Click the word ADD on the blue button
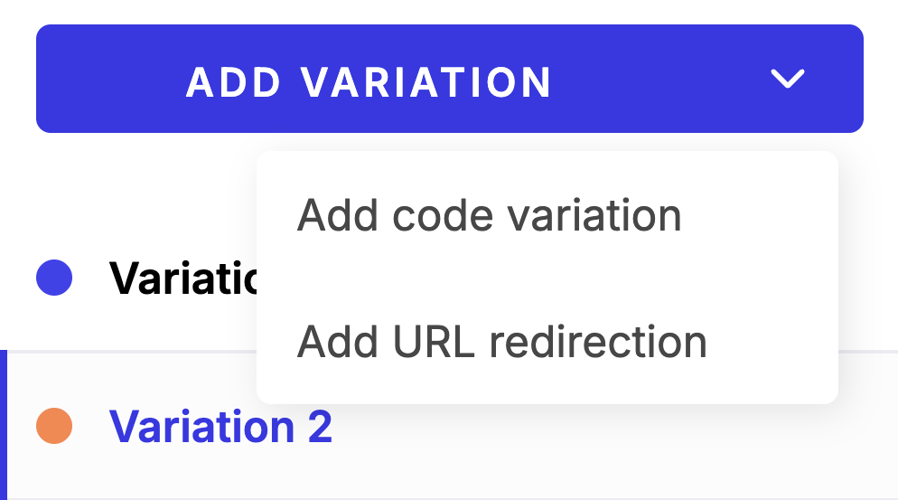This screenshot has width=898, height=500. [x=234, y=82]
